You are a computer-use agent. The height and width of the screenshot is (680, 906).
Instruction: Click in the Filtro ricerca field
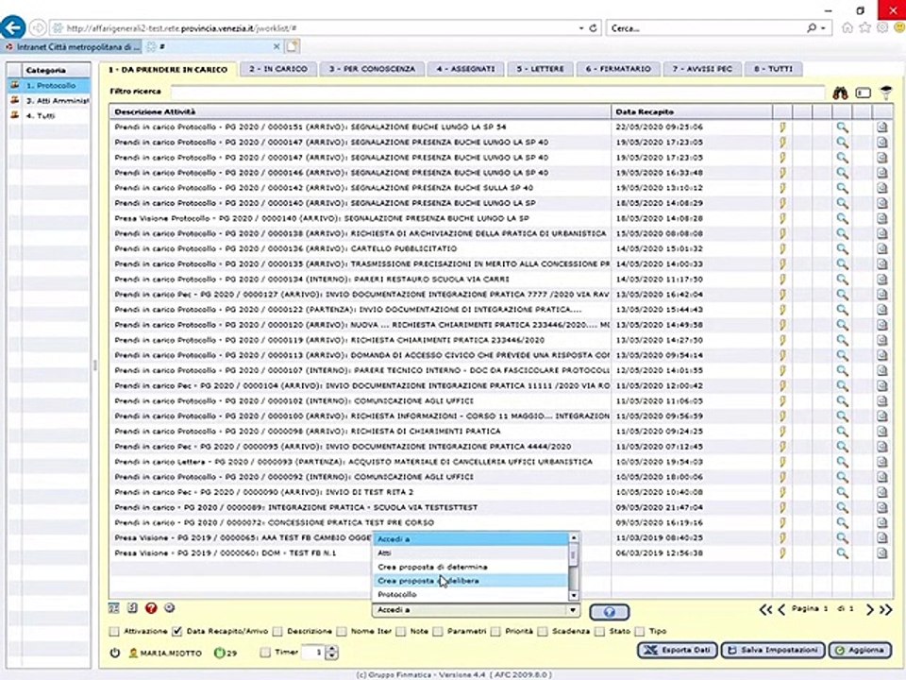click(497, 92)
